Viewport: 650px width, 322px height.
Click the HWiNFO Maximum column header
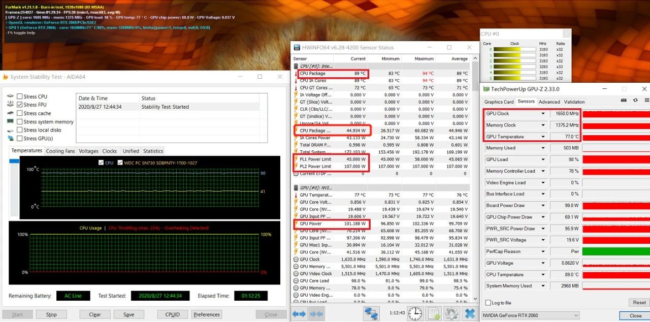pos(419,59)
